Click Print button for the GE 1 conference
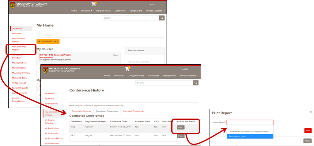The width and height of the screenshot is (314, 146). [181, 136]
